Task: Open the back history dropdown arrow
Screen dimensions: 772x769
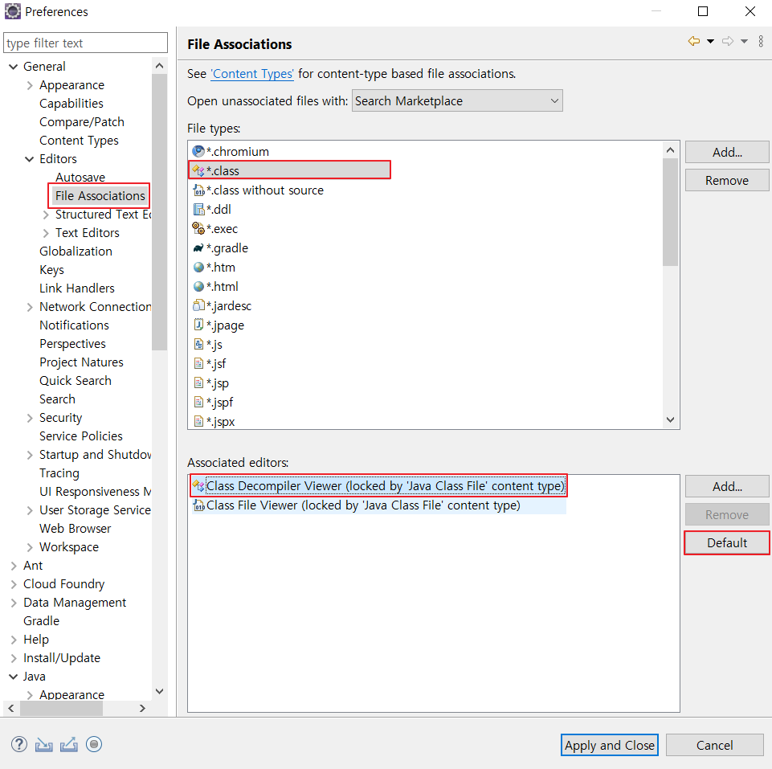Action: (710, 41)
